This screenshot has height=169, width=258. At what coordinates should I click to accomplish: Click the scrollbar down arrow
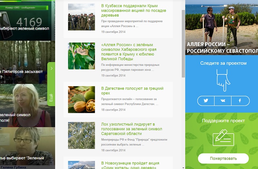click(183, 168)
